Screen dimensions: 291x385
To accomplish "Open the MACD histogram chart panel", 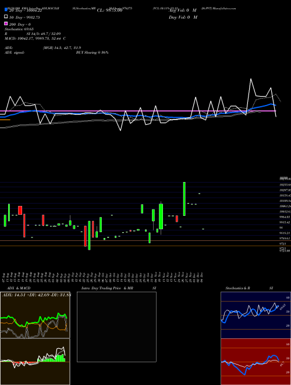I will pos(35,362).
